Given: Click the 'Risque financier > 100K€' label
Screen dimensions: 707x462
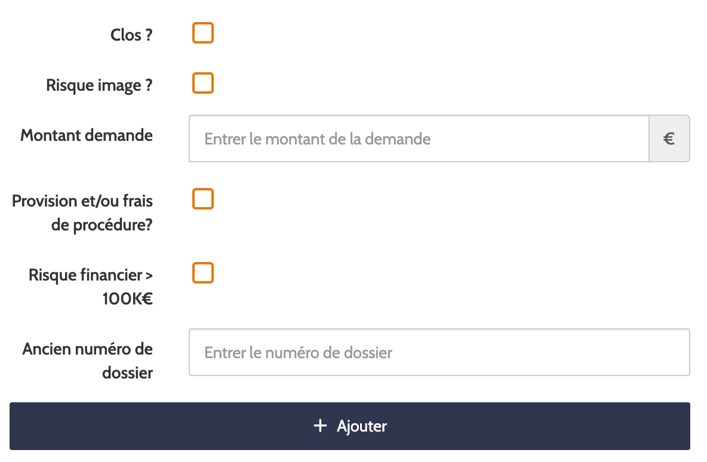Looking at the screenshot, I should (x=91, y=287).
